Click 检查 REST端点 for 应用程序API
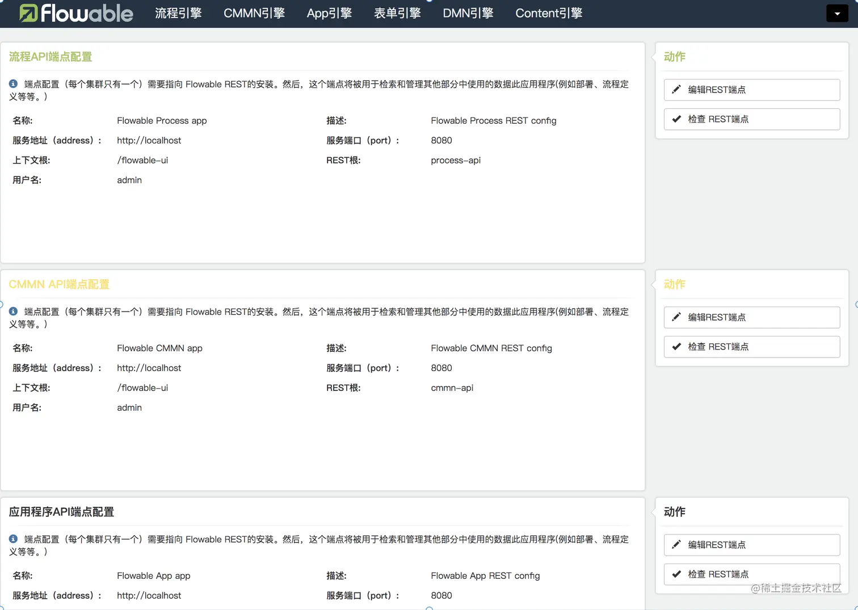The image size is (858, 610). [x=752, y=574]
